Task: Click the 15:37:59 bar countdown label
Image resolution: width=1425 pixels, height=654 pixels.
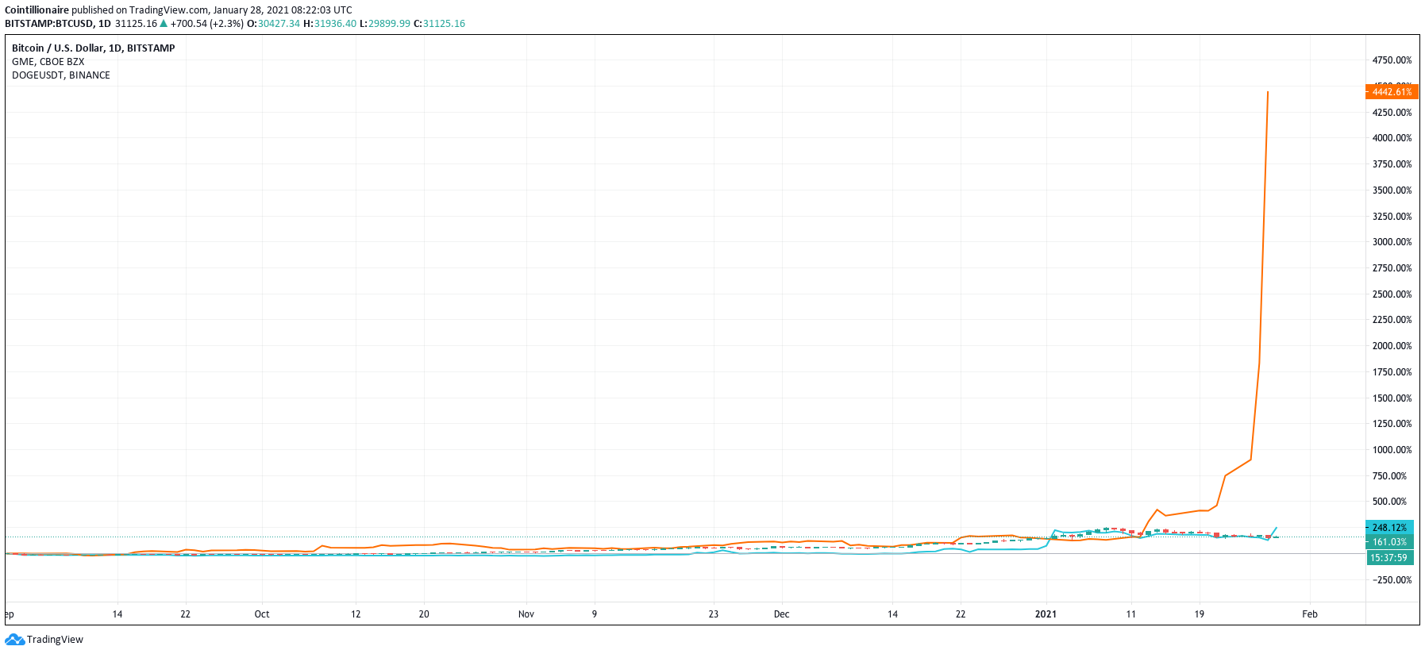Action: [1389, 558]
